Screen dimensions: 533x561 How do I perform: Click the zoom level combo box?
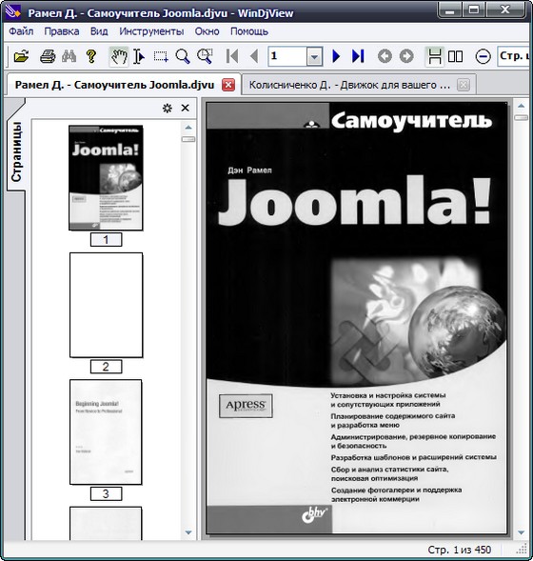[x=513, y=56]
